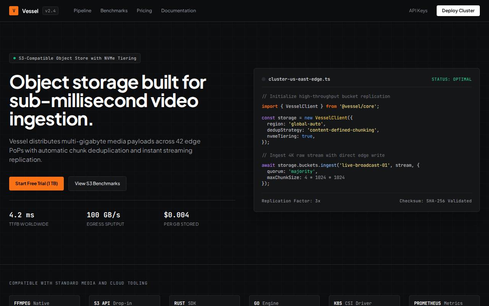This screenshot has height=306, width=489.
Task: Click the S3-Compatible Object Store badge
Action: click(x=75, y=58)
